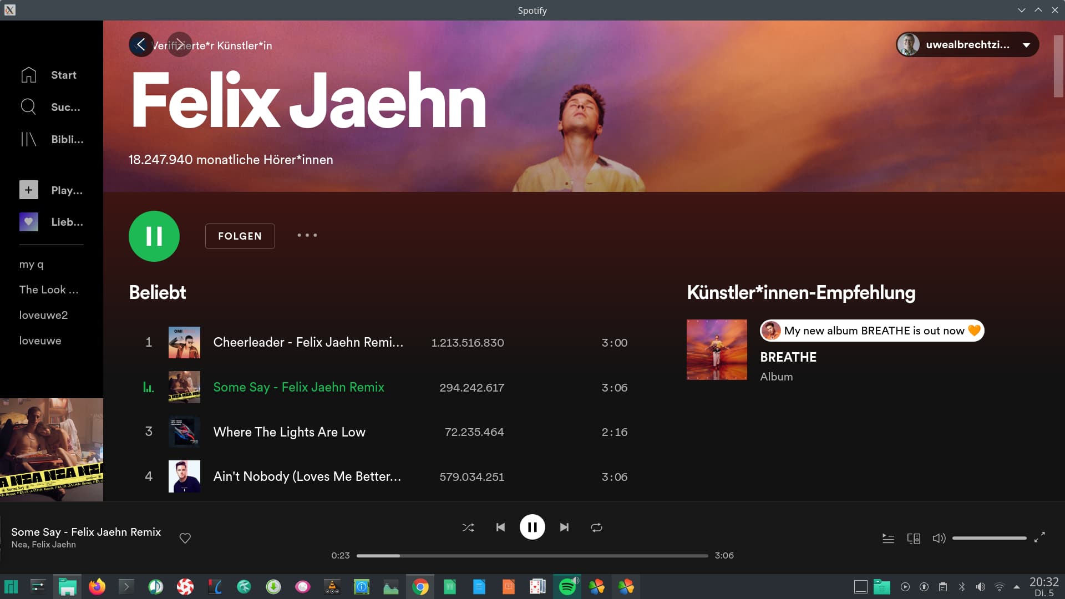The width and height of the screenshot is (1065, 599).
Task: Toggle shuffle playback
Action: (x=468, y=527)
